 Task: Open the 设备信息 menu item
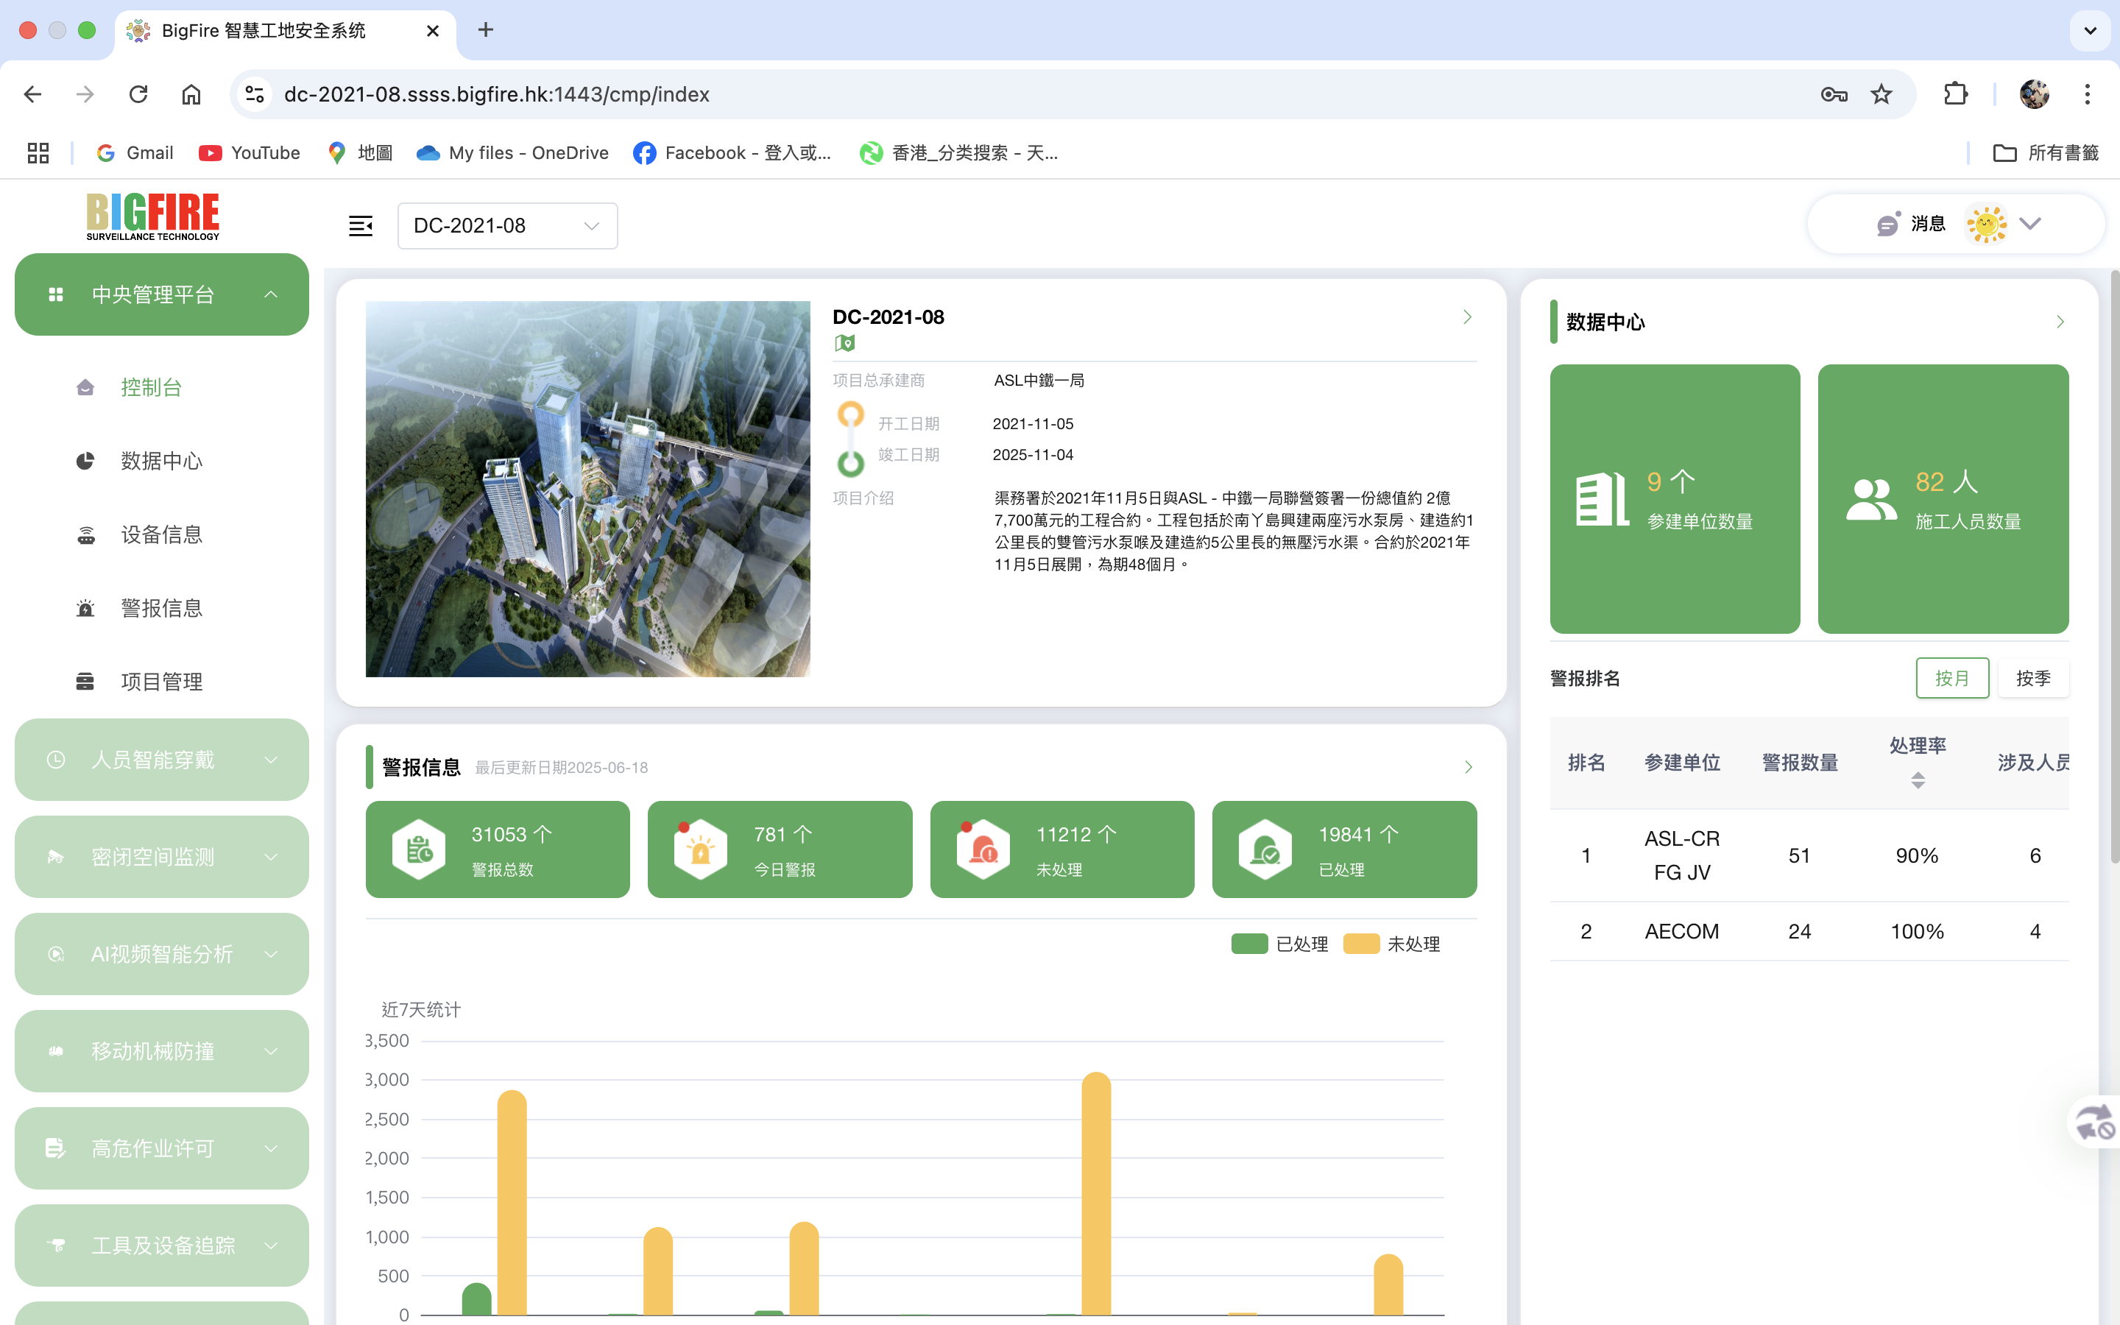(x=162, y=534)
